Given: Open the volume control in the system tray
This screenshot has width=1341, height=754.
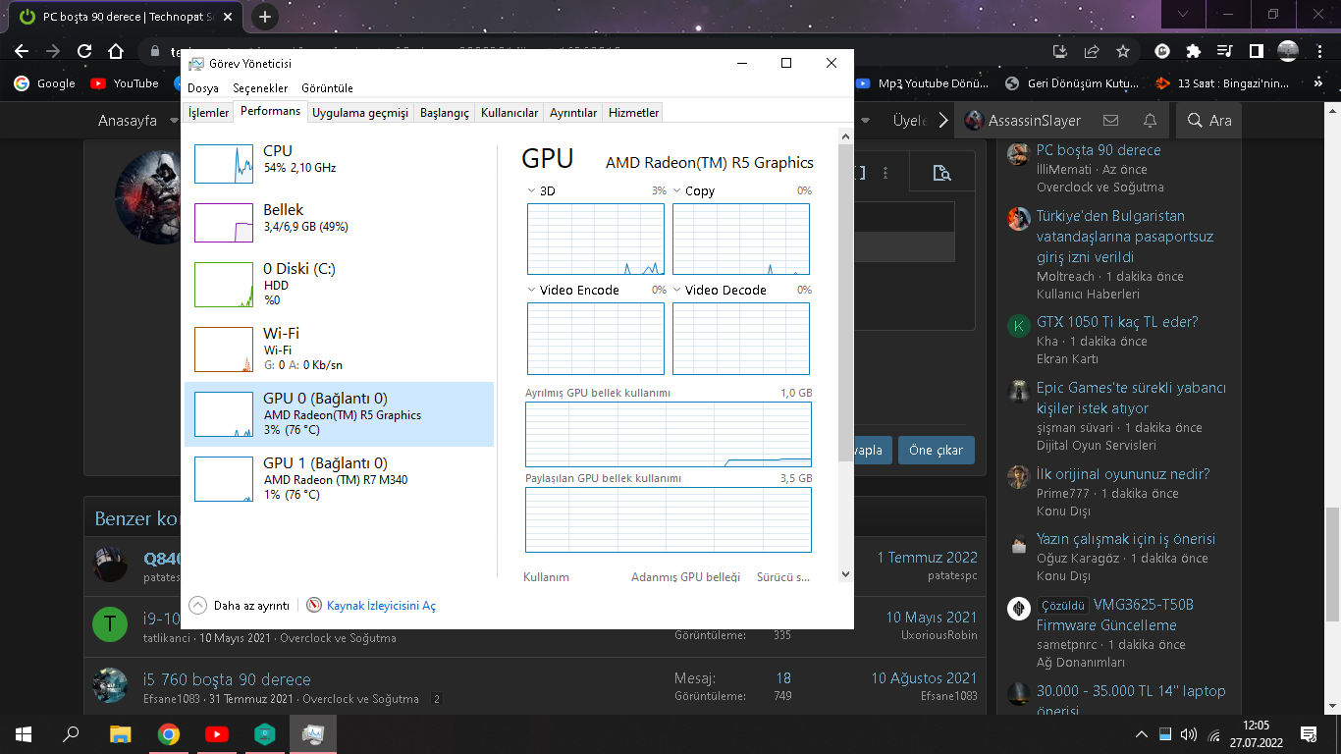Looking at the screenshot, I should (x=1189, y=733).
